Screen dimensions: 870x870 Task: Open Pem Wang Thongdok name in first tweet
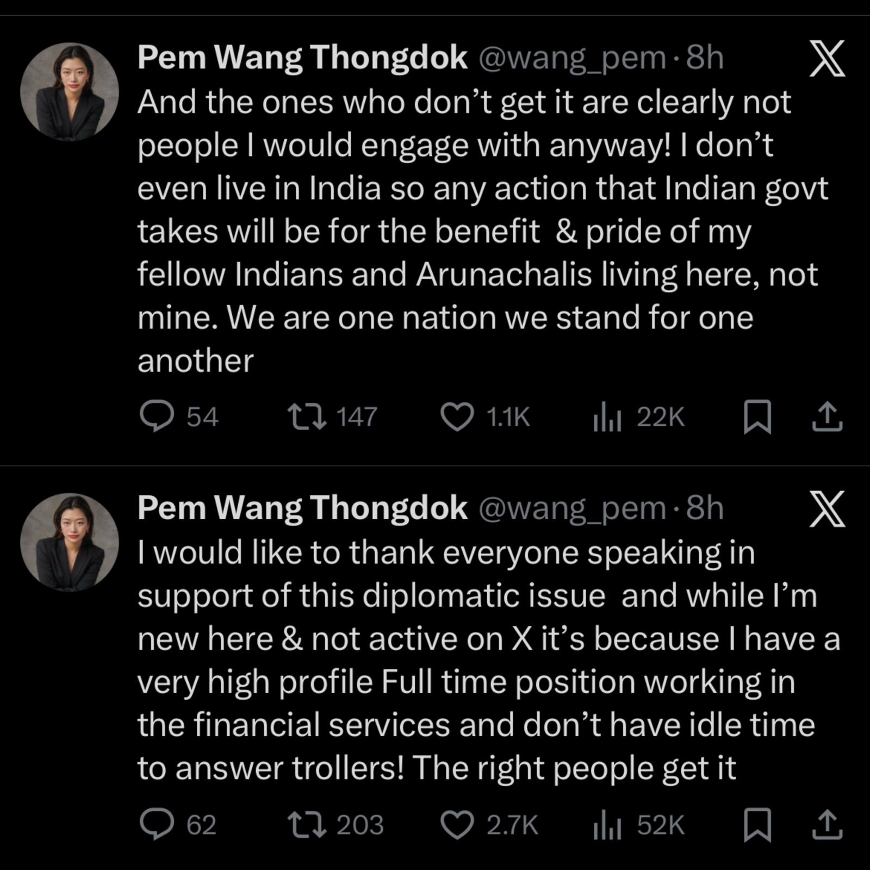[302, 58]
